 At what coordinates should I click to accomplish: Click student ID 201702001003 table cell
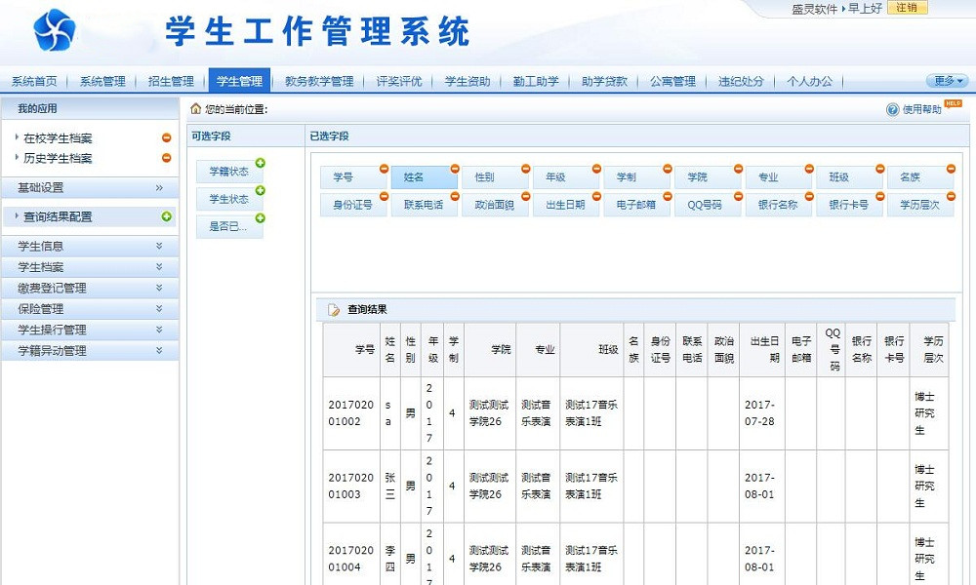[349, 487]
